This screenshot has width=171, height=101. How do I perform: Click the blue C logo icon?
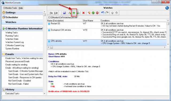point(167,8)
